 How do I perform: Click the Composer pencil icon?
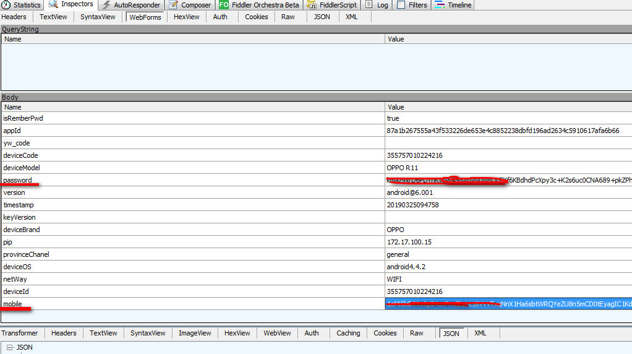pyautogui.click(x=173, y=5)
